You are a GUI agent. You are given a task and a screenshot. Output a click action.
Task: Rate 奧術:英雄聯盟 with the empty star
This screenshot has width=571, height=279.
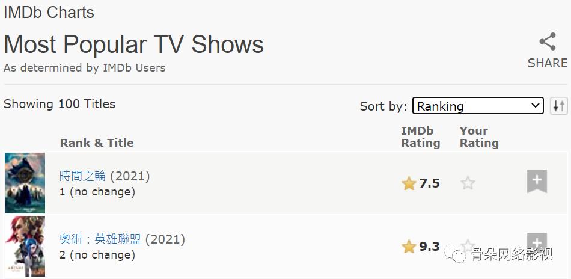(467, 245)
